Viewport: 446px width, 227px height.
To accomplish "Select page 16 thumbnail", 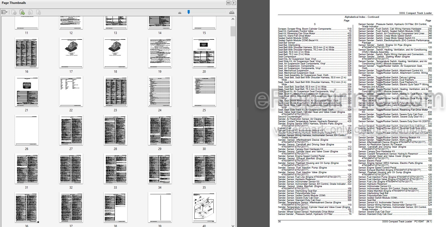I will (27, 53).
